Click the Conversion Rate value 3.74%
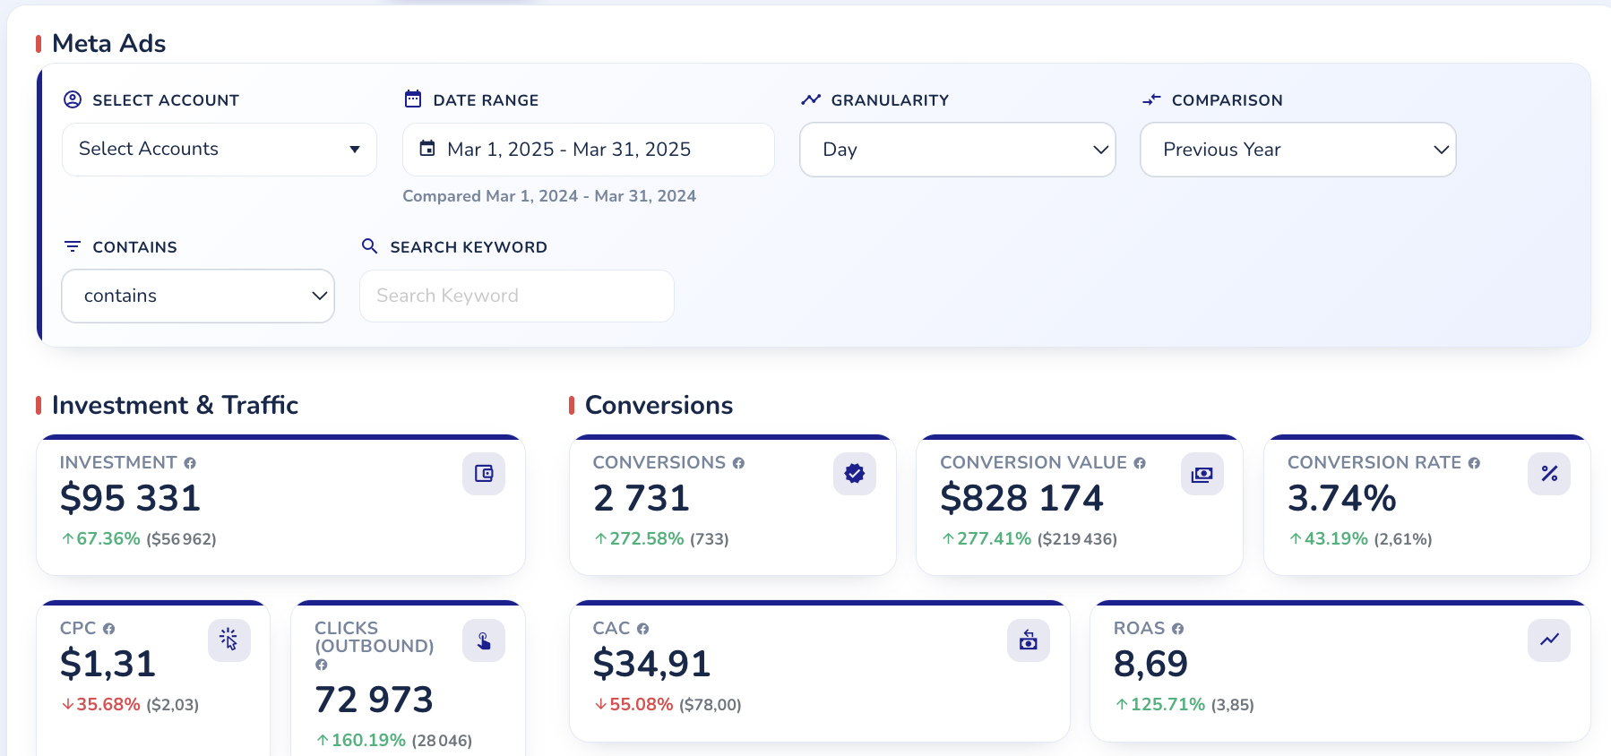Screen dimensions: 1611x756 pyautogui.click(x=1342, y=498)
